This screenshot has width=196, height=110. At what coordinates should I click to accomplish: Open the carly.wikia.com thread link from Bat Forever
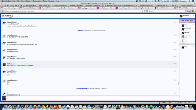[x=20, y=66]
